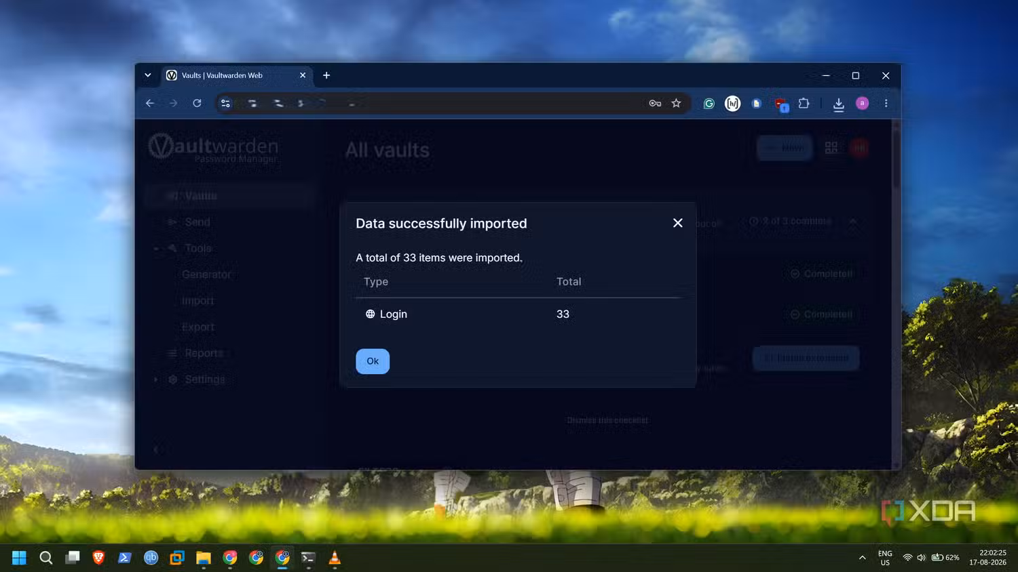Open a new browser tab
The height and width of the screenshot is (572, 1018).
[326, 75]
